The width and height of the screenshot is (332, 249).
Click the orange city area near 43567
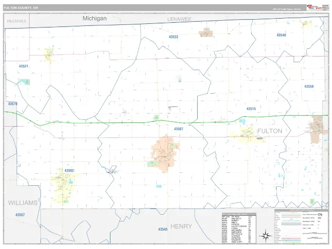pos(165,153)
